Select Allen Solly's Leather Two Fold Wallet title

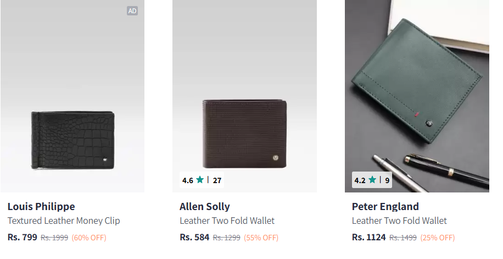pyautogui.click(x=227, y=221)
